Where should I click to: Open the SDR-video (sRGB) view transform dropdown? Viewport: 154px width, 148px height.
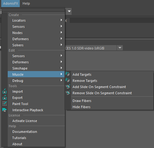[x=120, y=48]
